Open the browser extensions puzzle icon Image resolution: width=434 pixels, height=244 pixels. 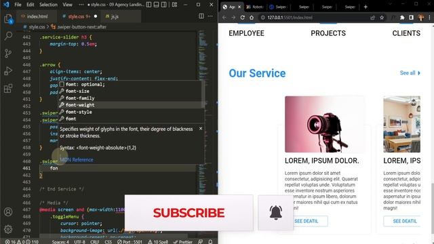click(402, 18)
